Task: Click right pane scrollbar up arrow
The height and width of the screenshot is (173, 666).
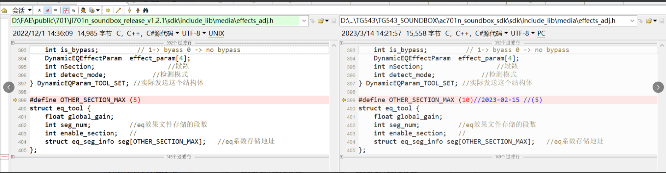Action: tap(662, 45)
